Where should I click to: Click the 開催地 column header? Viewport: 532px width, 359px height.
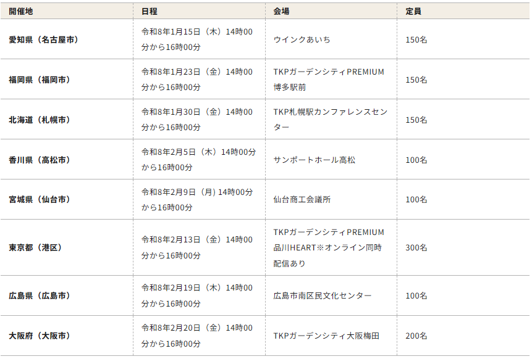pos(21,11)
